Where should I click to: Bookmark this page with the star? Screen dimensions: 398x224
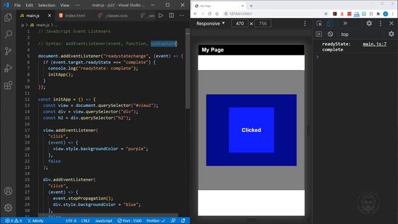click(326, 14)
